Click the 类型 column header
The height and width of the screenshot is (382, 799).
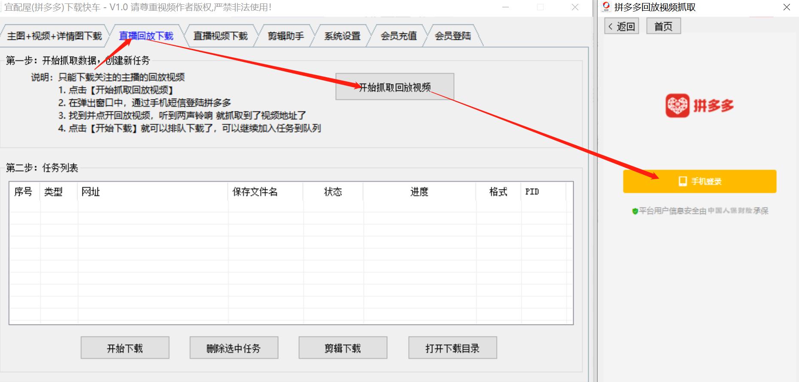coord(59,192)
